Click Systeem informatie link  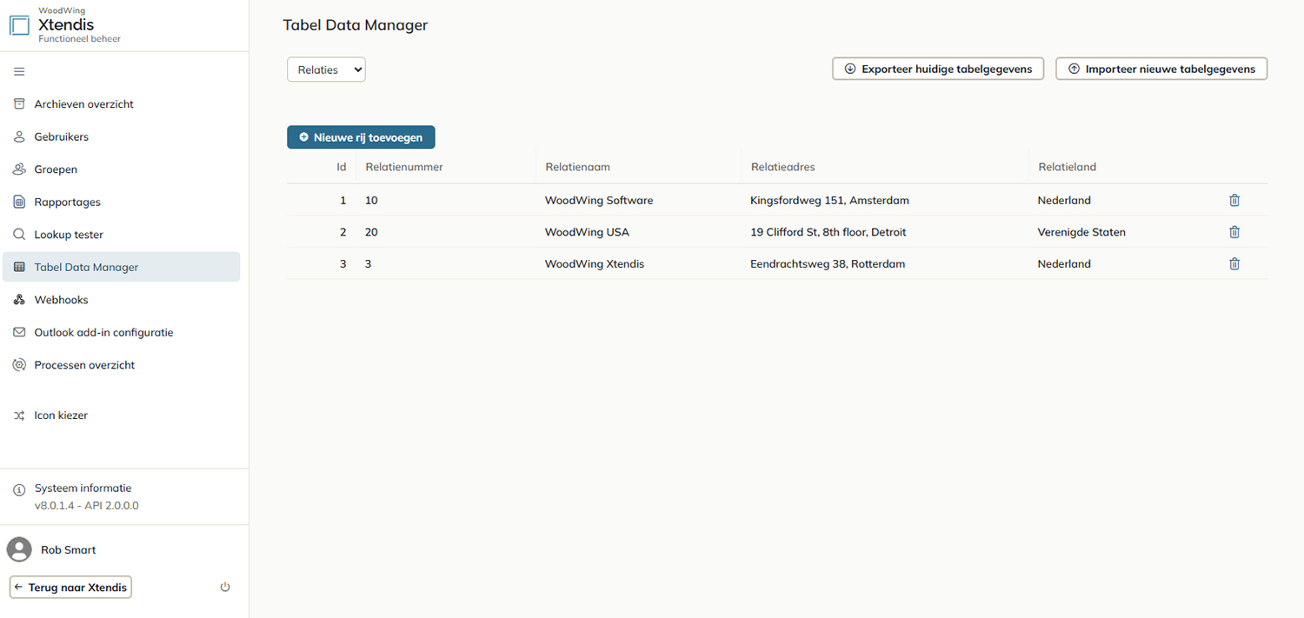pos(83,488)
